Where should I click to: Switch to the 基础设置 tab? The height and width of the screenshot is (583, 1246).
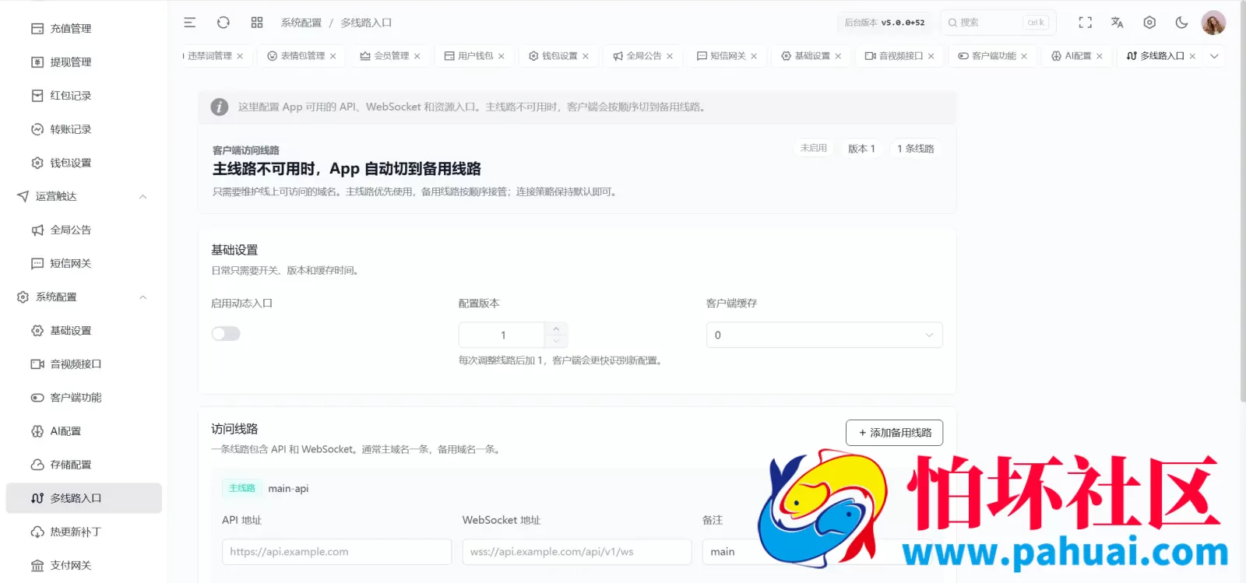pos(811,56)
